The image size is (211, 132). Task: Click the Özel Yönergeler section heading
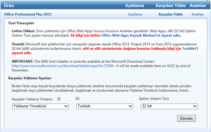(x=21, y=23)
